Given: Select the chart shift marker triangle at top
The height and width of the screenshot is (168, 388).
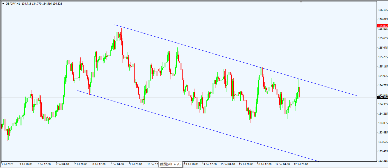Looking at the screenshot, I should pos(301,2).
